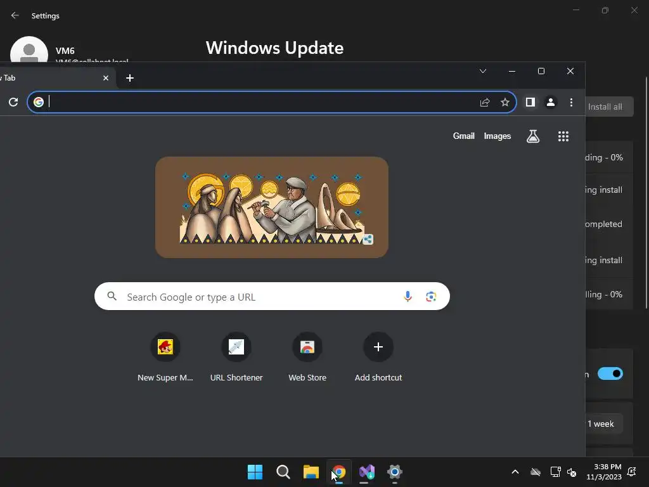
Task: Click VM6 account avatar in Settings
Action: [x=29, y=49]
